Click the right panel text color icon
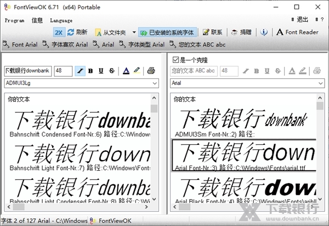Image resolution: width=329 pixels, height=226 pixels. pos(292,71)
